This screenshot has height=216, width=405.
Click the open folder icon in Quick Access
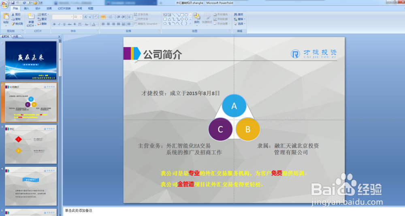click(x=35, y=3)
